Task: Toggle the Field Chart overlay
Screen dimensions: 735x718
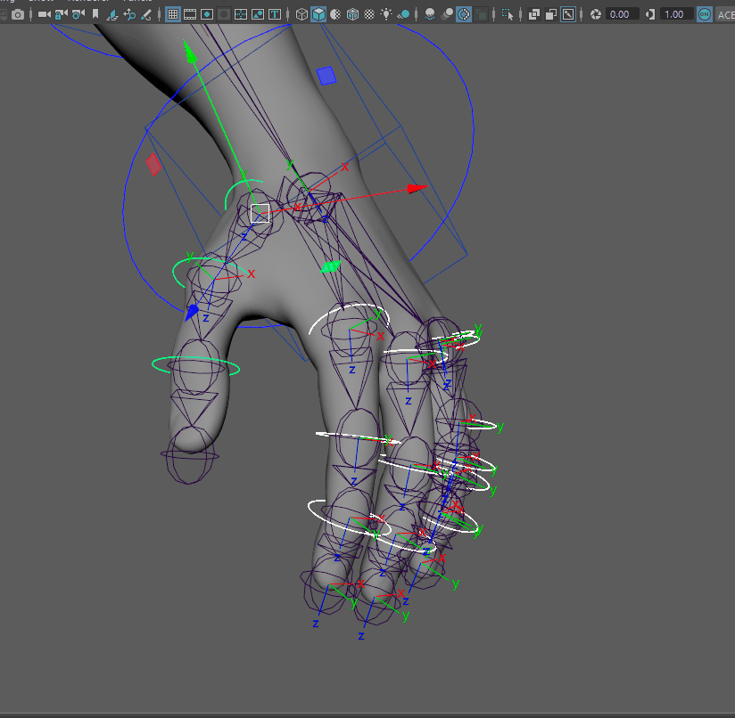Action: [241, 14]
